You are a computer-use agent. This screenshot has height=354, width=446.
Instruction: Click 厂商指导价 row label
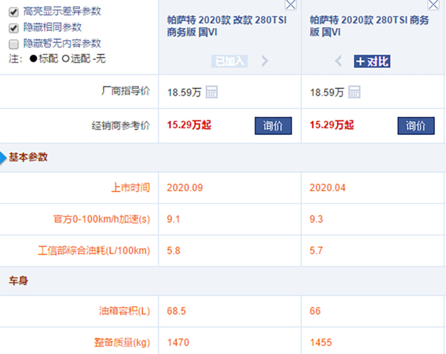[x=126, y=91]
